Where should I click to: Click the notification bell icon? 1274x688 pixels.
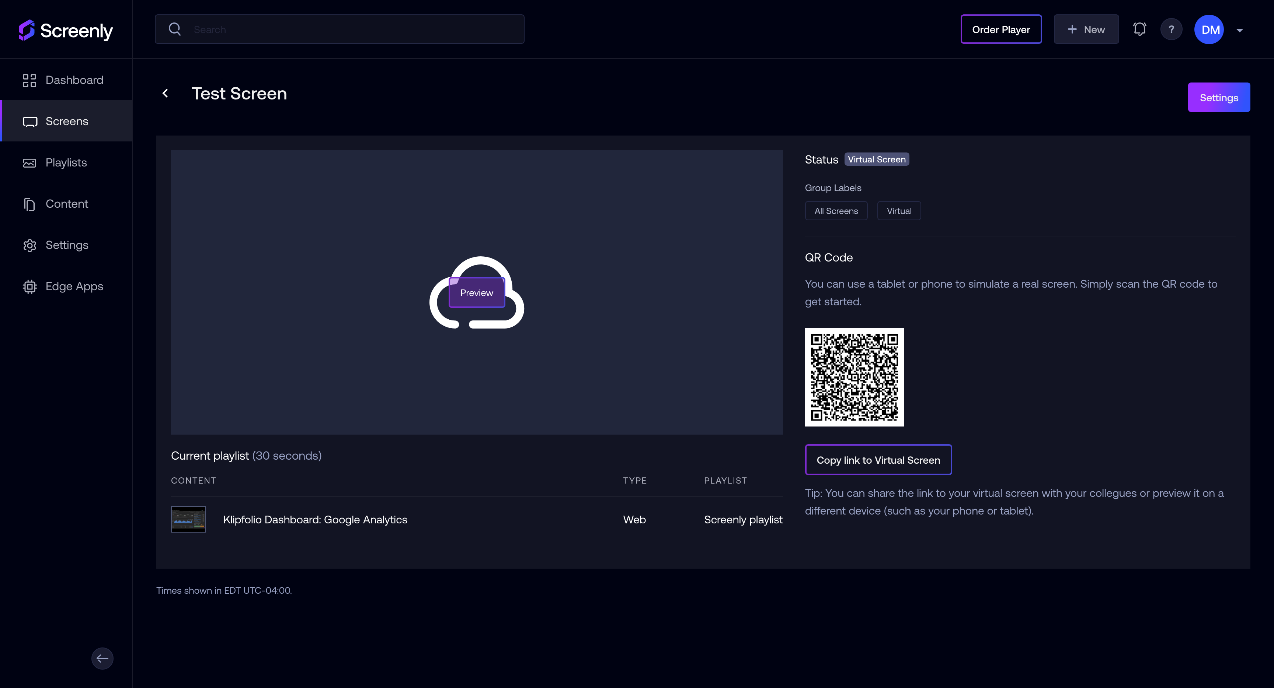click(1139, 29)
